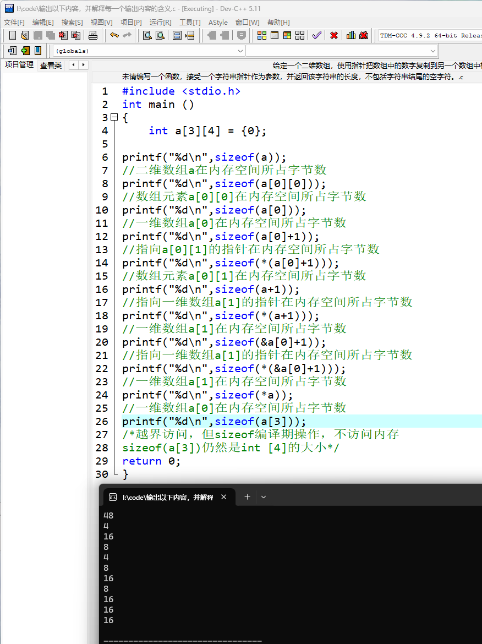This screenshot has width=482, height=644.
Task: Click the Delete Profiling Information icon
Action: tap(364, 35)
